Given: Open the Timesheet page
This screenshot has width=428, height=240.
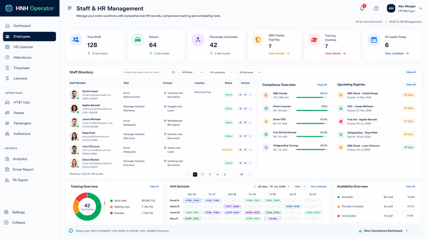Looking at the screenshot, I should click(x=29, y=68).
